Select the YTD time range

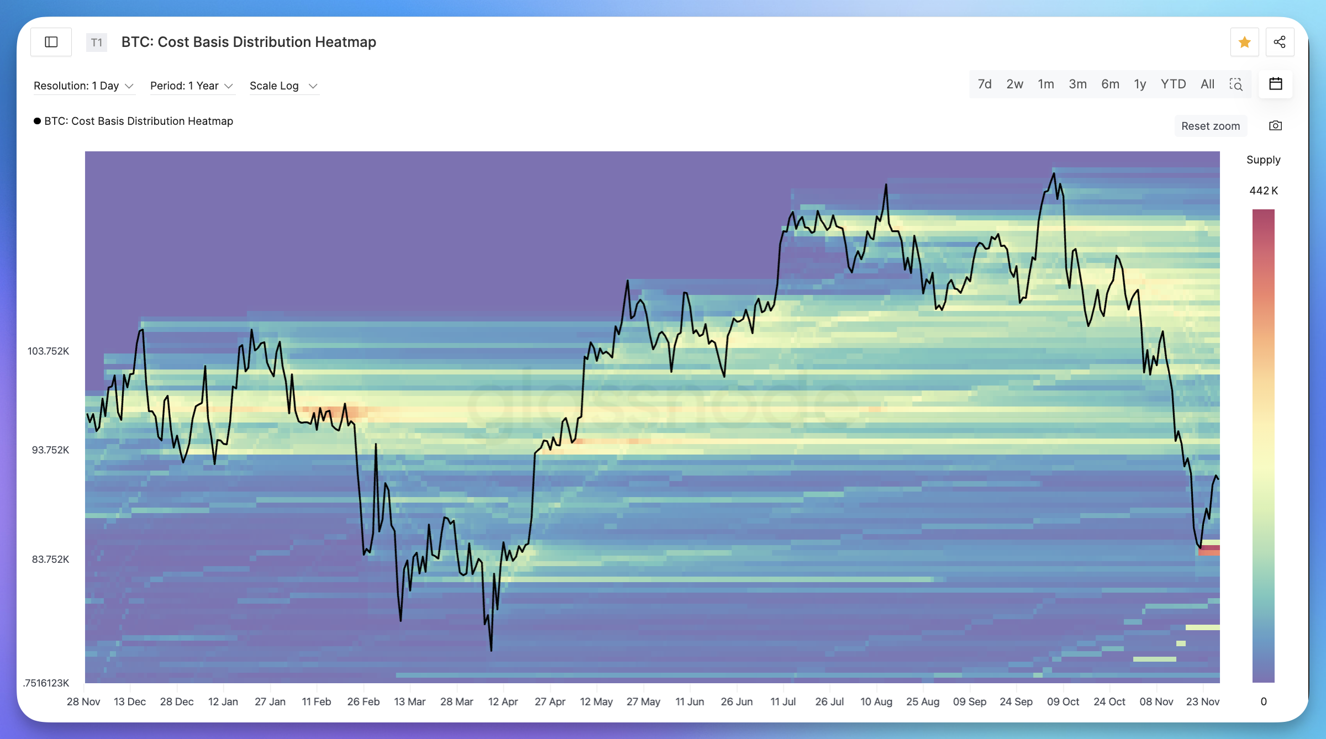1173,84
